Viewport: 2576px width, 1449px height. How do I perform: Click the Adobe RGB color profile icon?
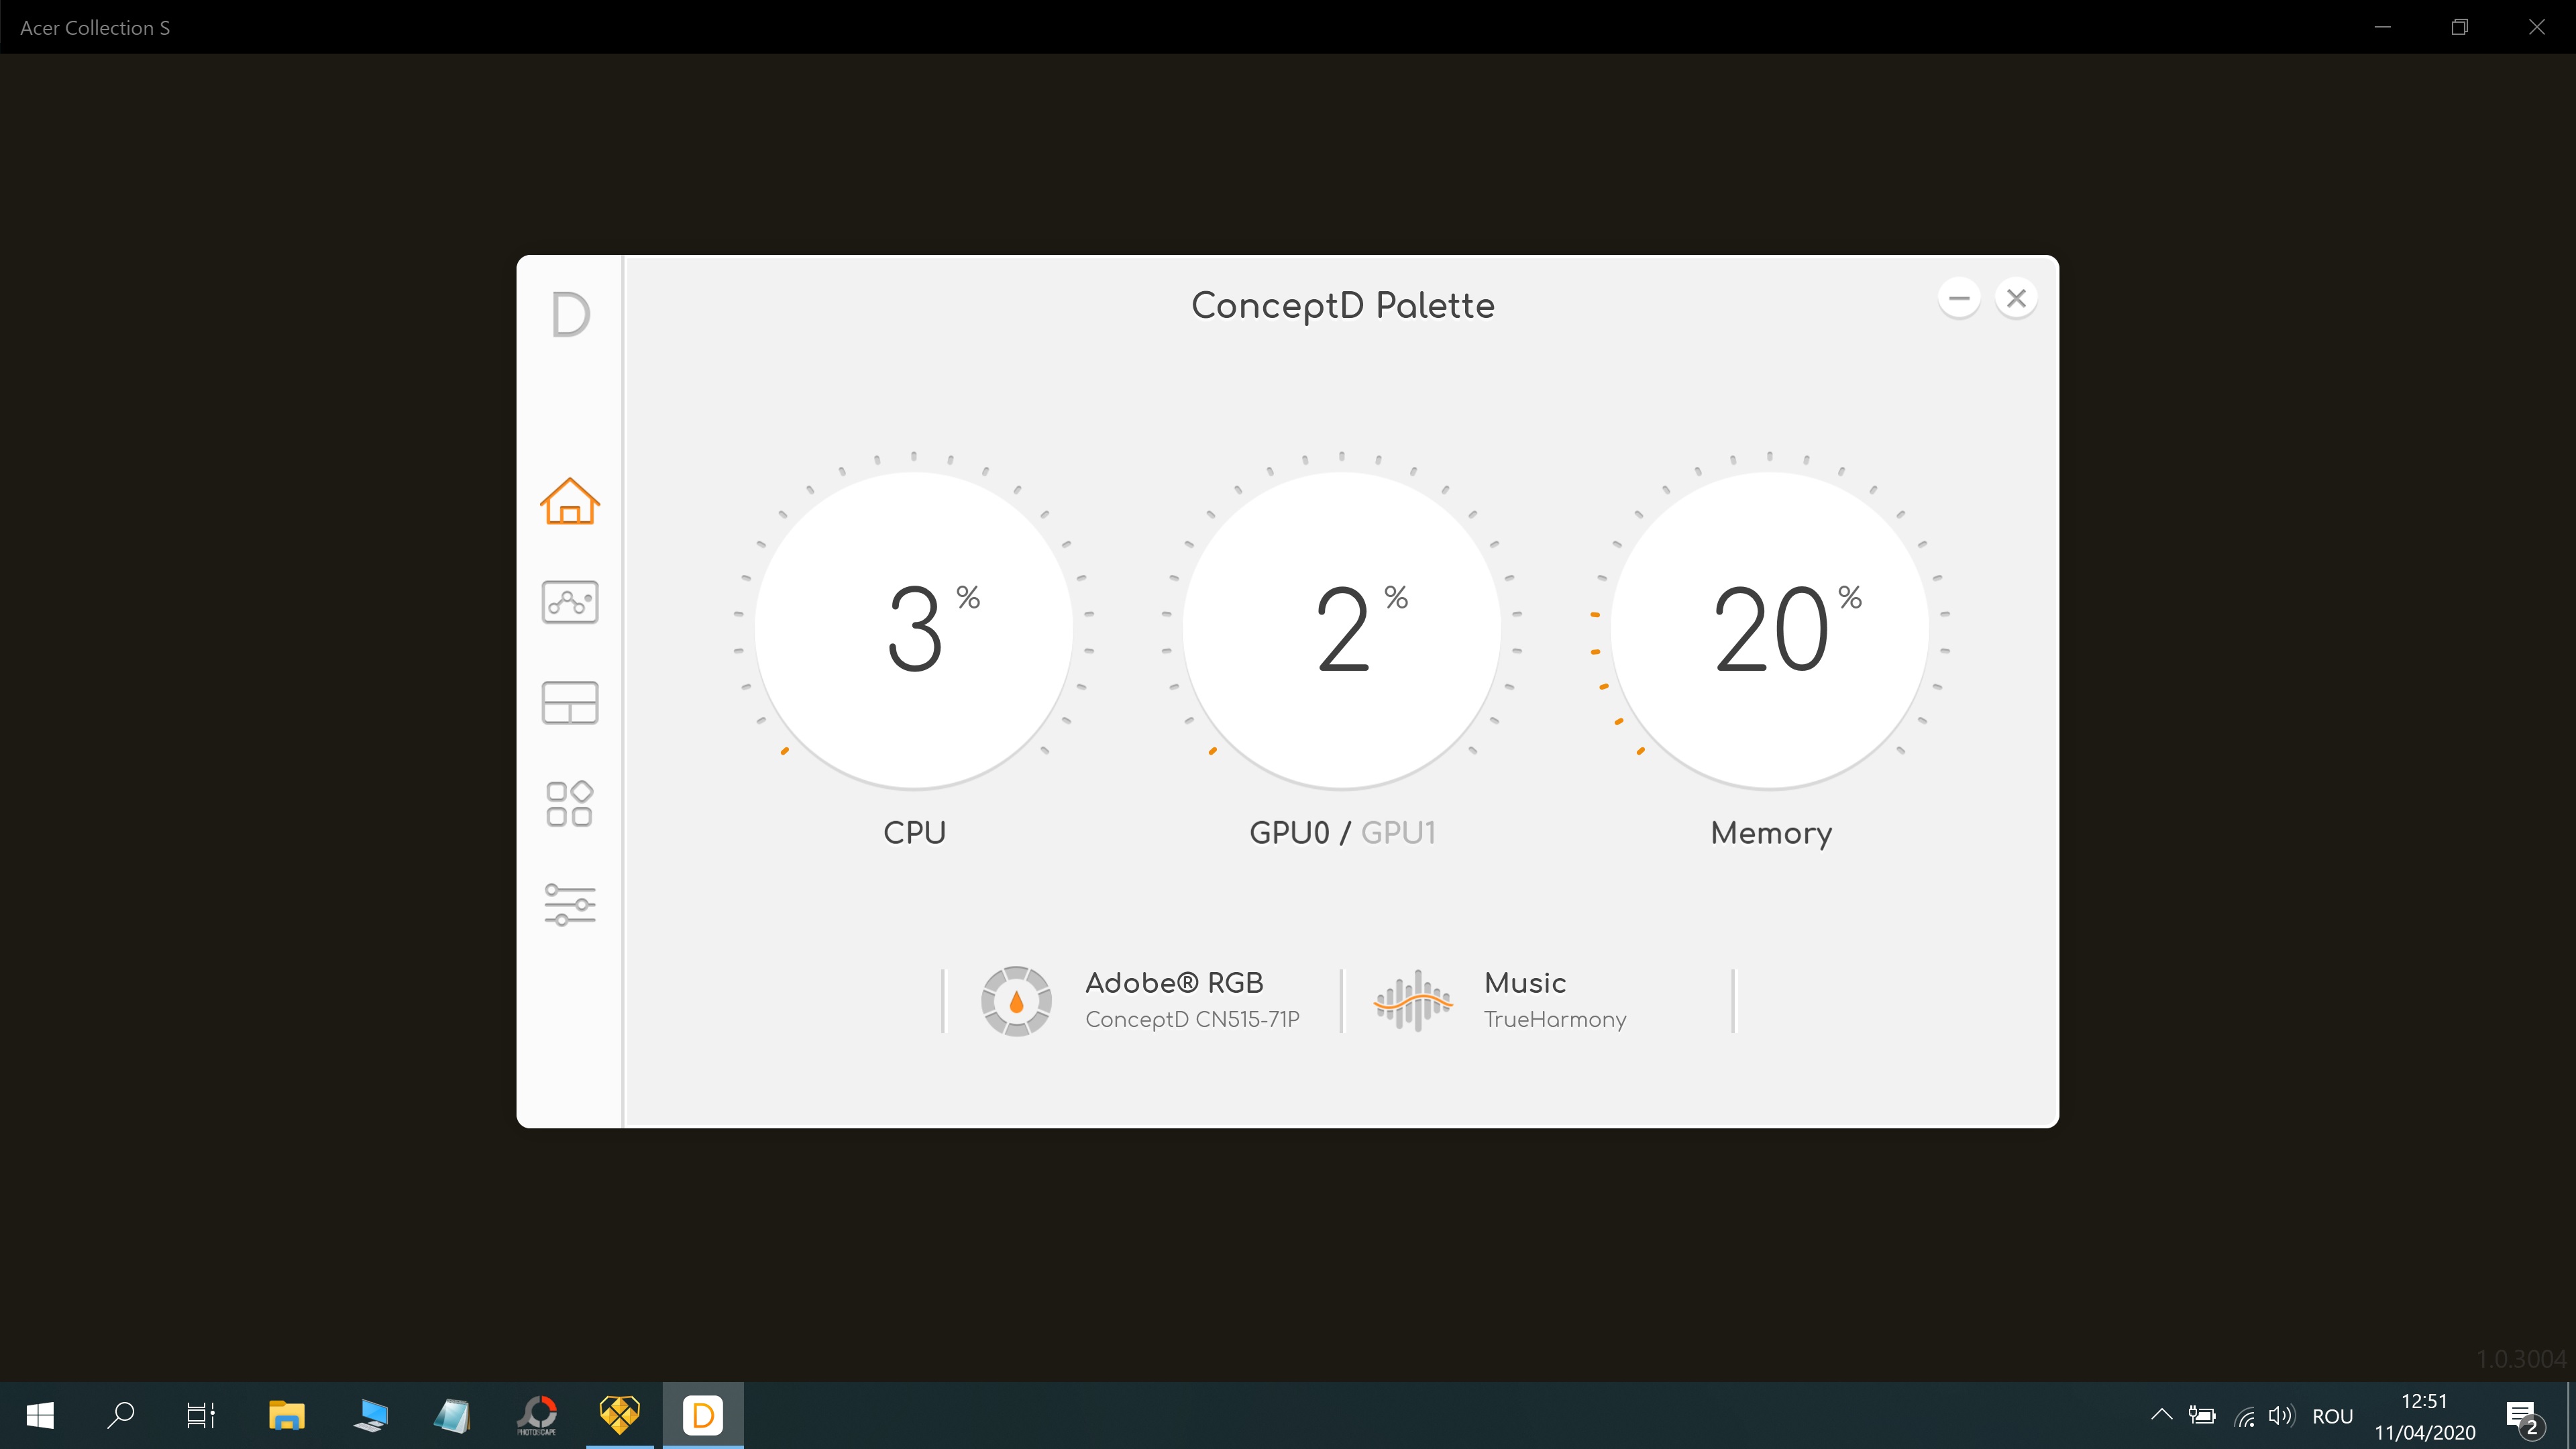[1016, 1001]
